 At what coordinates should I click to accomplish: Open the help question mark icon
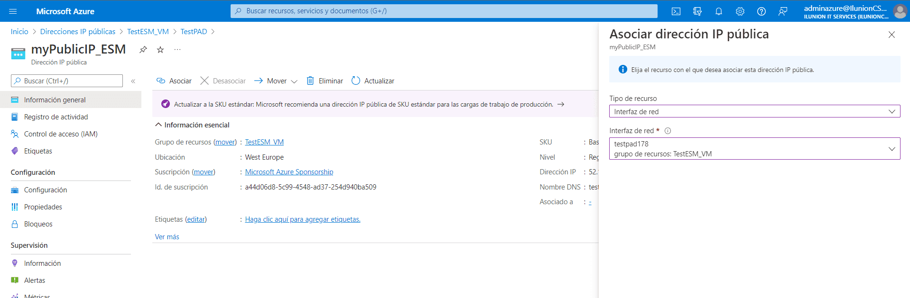(761, 11)
